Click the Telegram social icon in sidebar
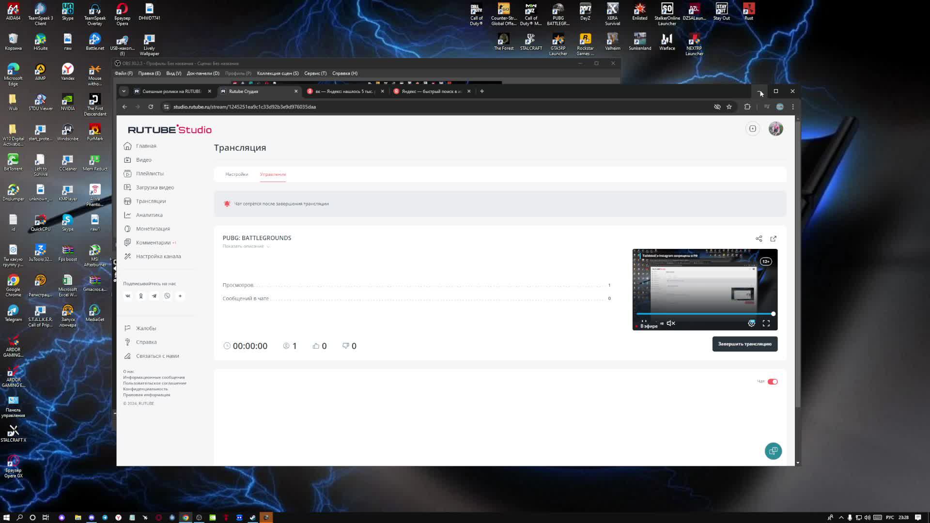This screenshot has height=523, width=930. tap(154, 296)
